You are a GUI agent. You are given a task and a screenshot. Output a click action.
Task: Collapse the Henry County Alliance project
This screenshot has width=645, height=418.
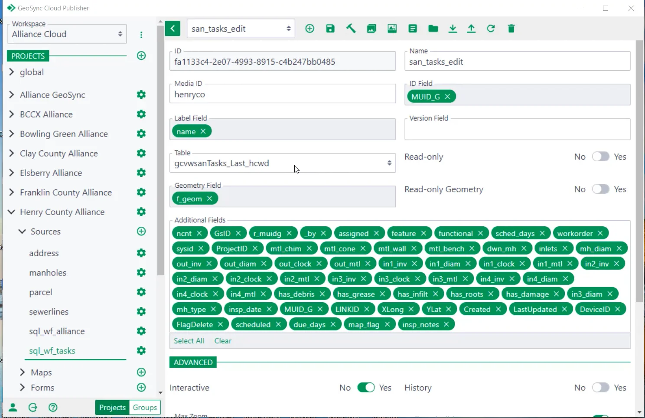click(x=12, y=212)
